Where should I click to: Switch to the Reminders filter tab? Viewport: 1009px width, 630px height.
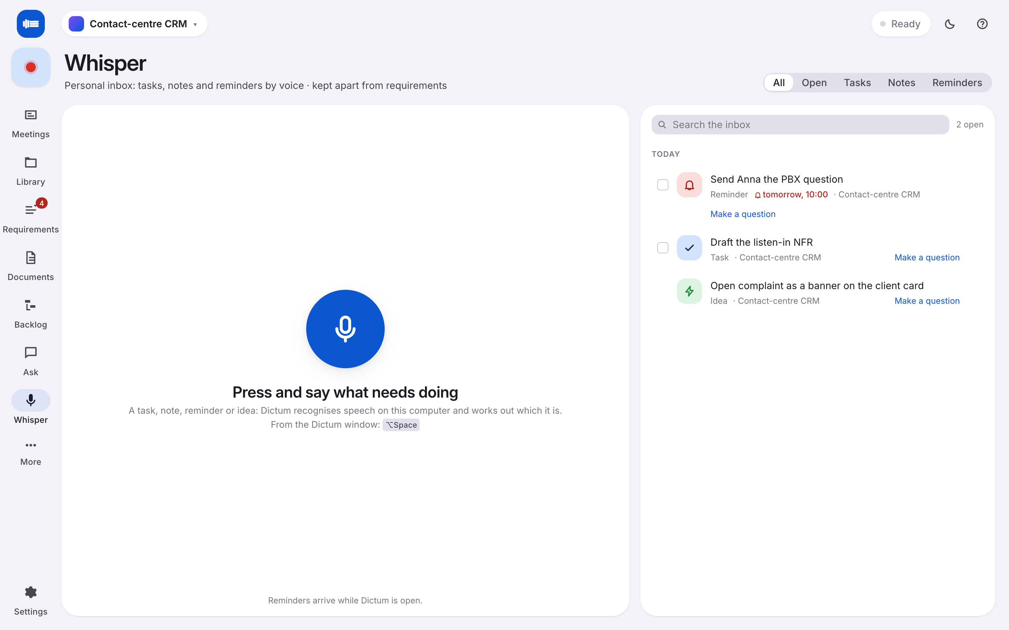(957, 83)
